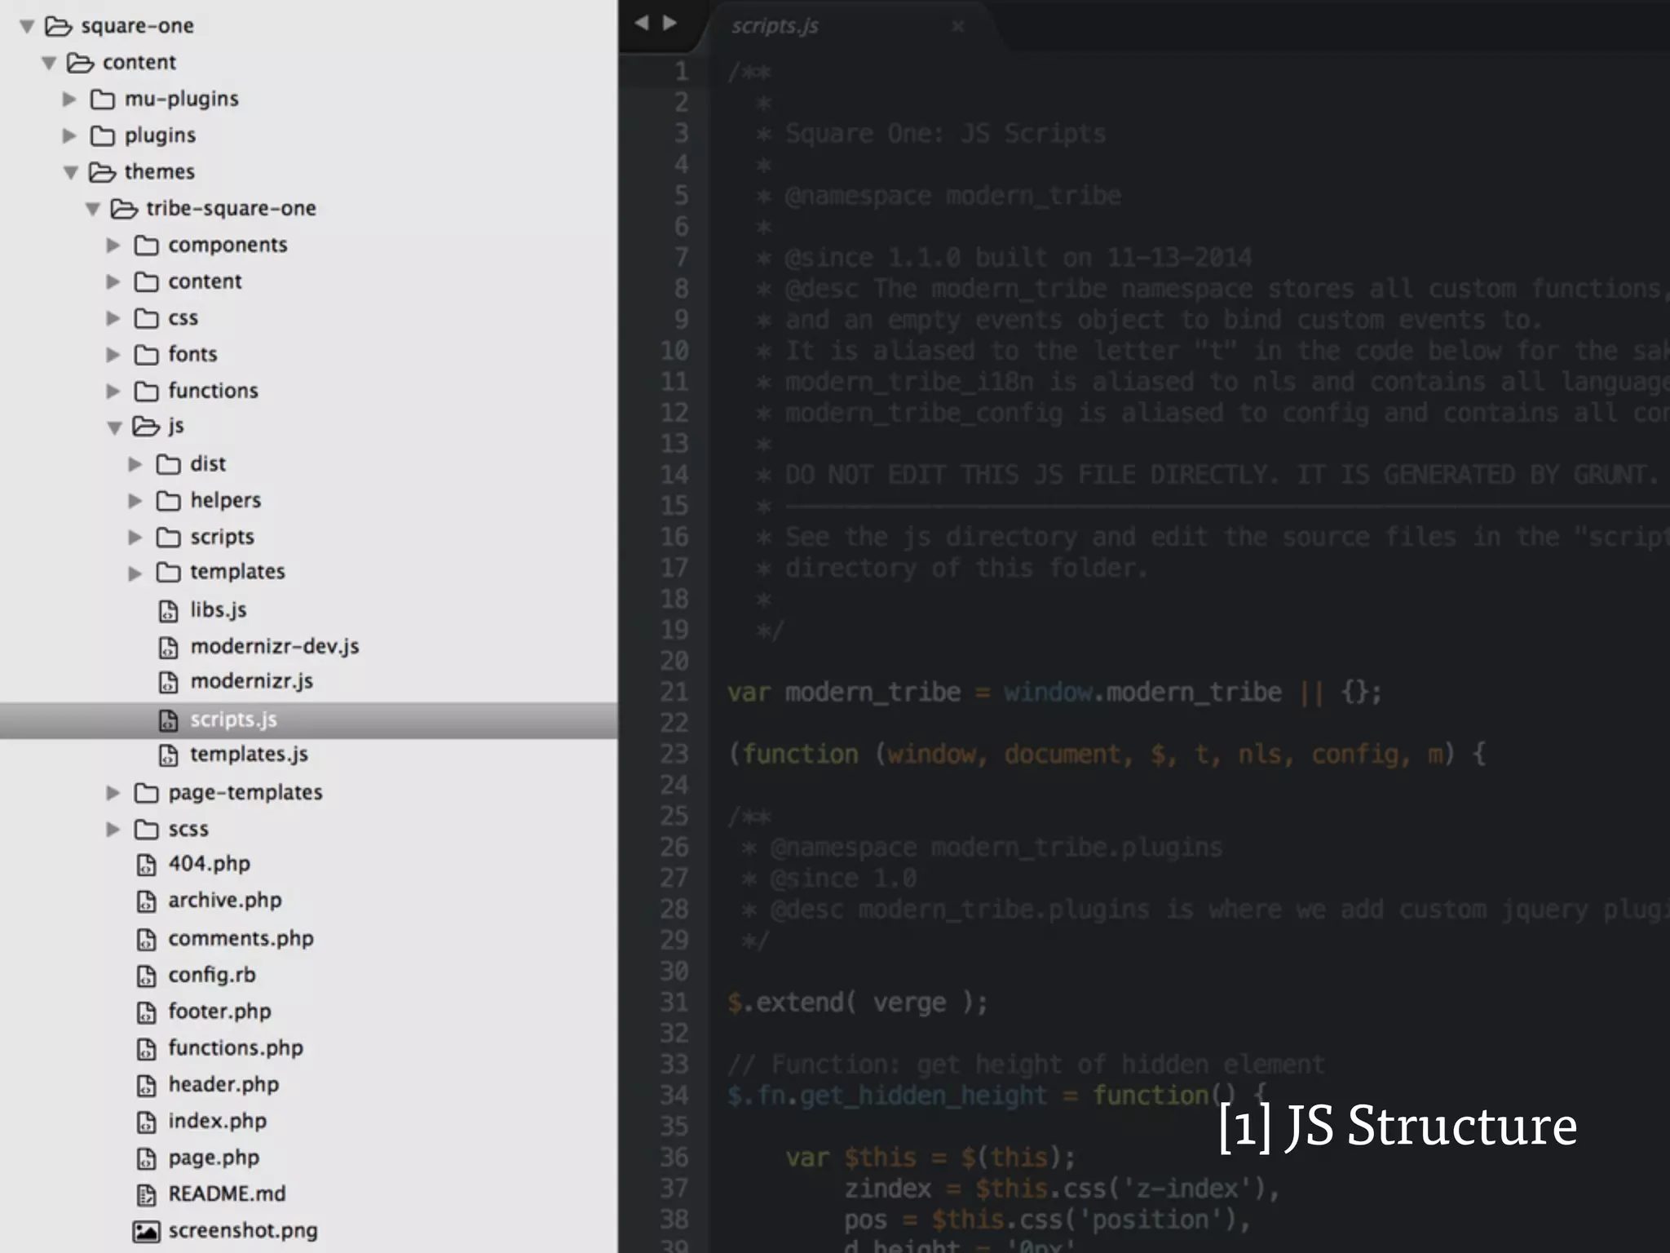This screenshot has width=1670, height=1253.
Task: Click line number 21 in gutter
Action: pyautogui.click(x=674, y=692)
